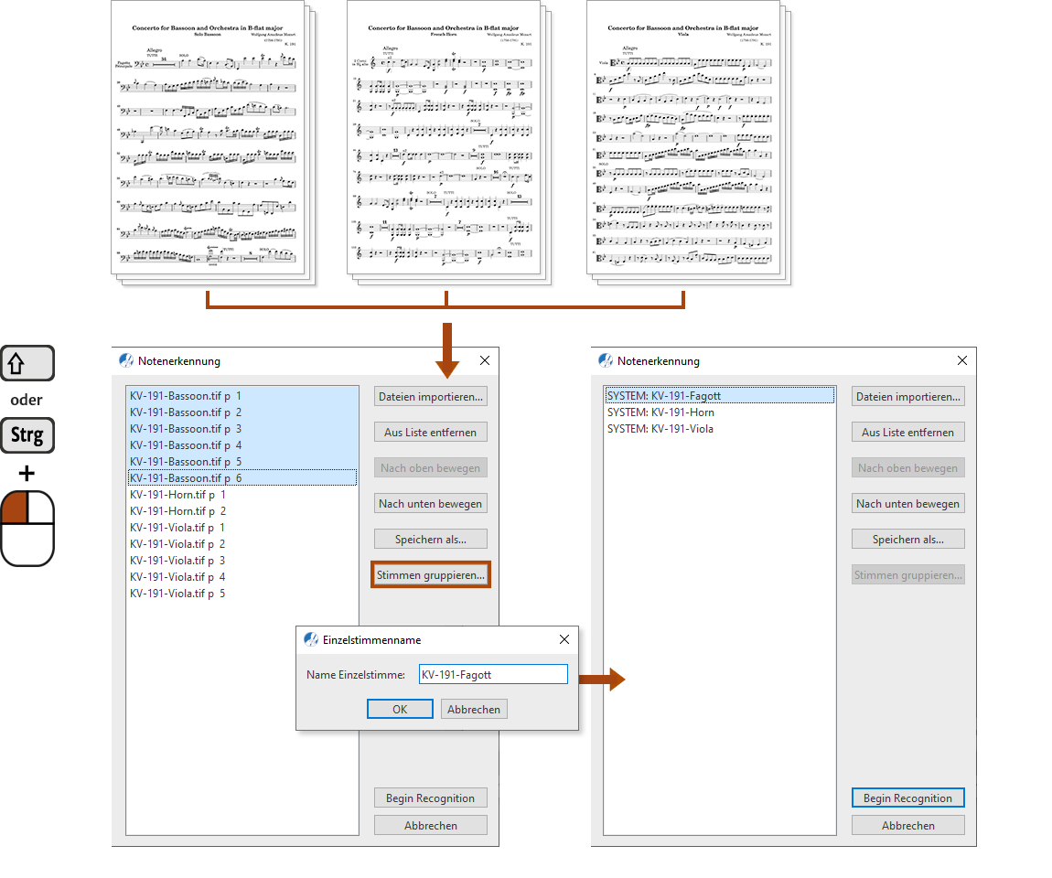
Task: Click 'Dateien importieren...' in left dialog
Action: (430, 397)
